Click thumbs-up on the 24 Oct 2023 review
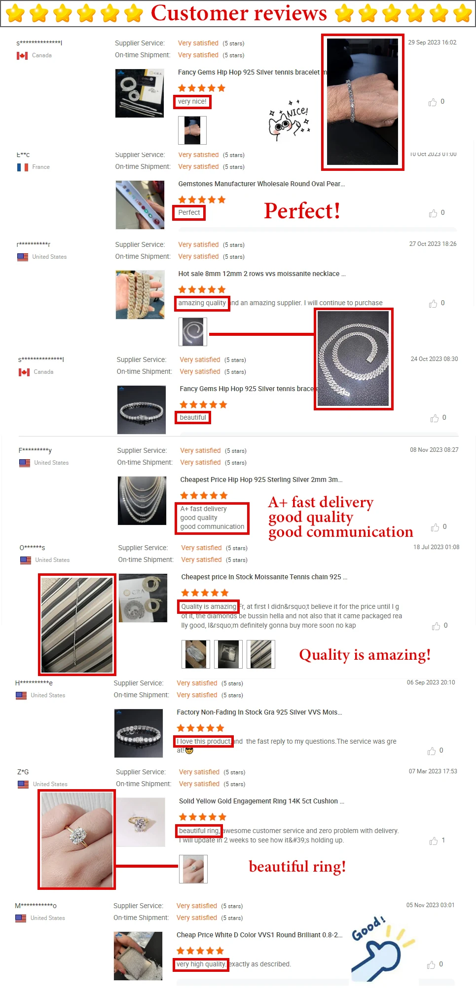 (x=435, y=418)
